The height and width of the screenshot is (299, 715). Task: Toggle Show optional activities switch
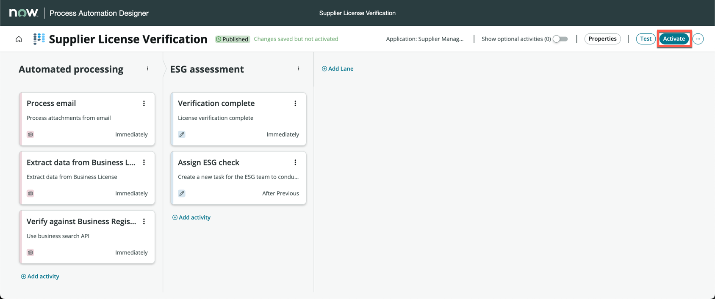pos(560,39)
